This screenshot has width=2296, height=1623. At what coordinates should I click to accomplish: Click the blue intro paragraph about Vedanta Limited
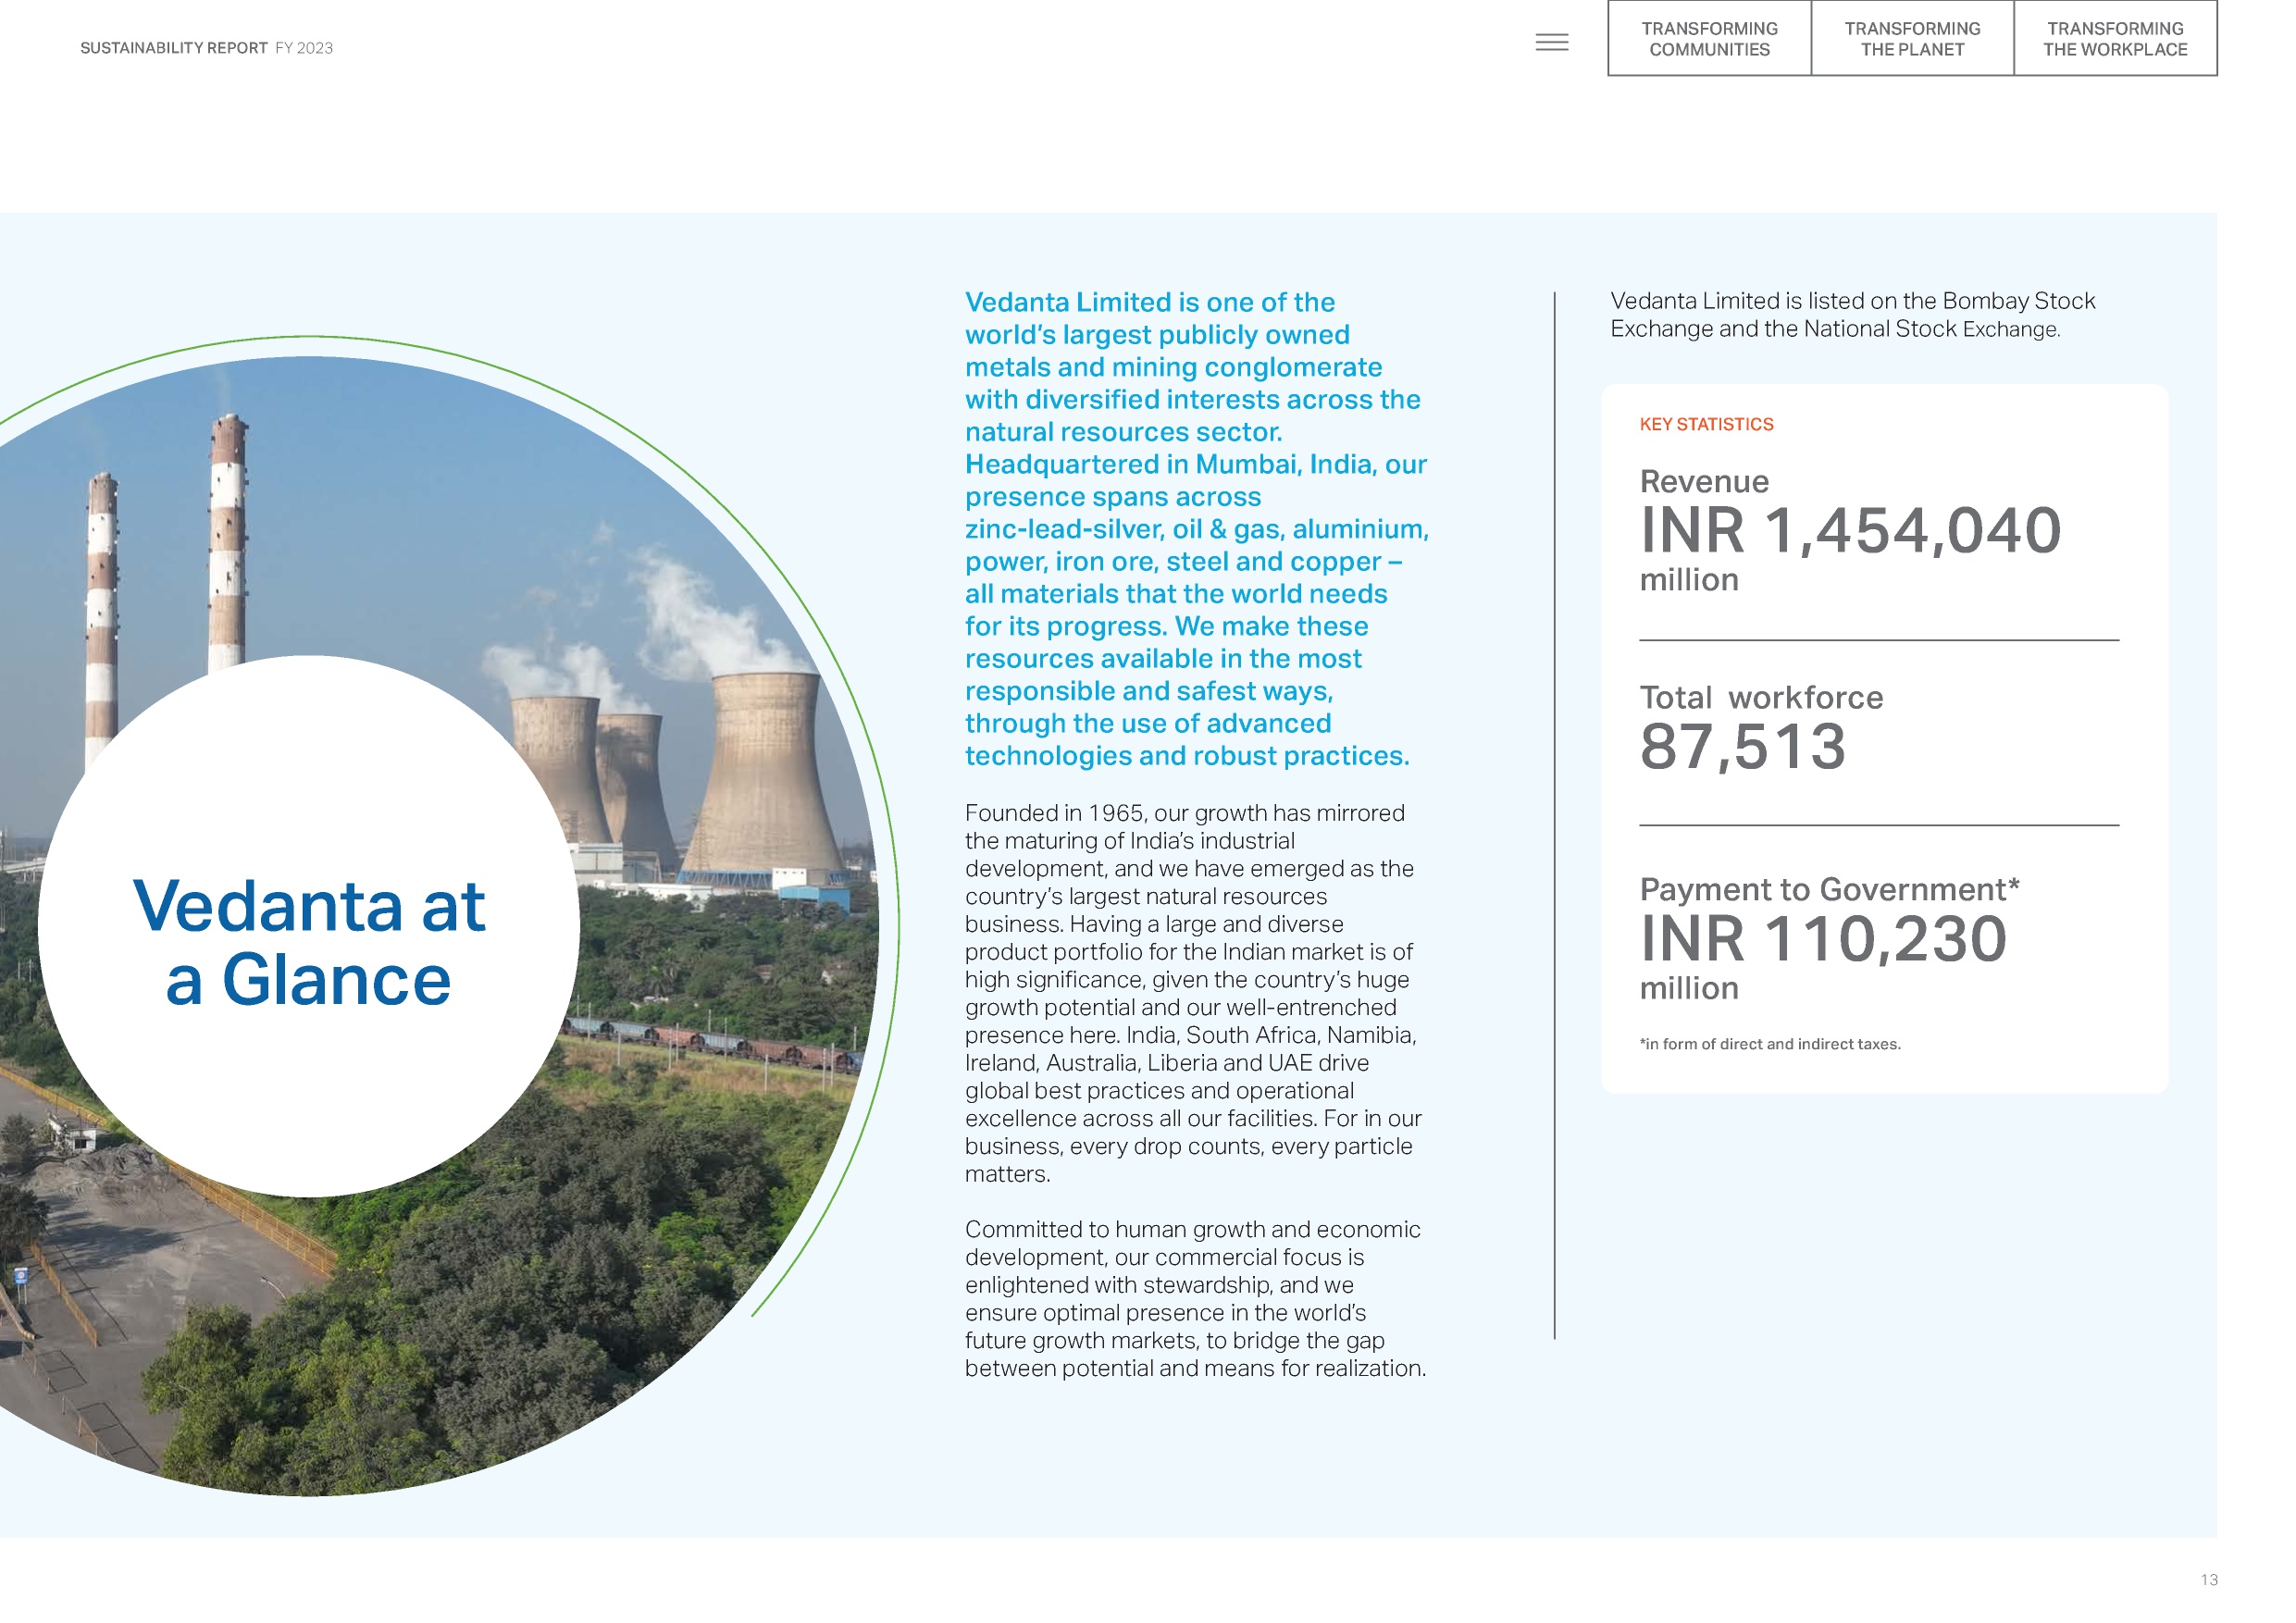pyautogui.click(x=1195, y=528)
